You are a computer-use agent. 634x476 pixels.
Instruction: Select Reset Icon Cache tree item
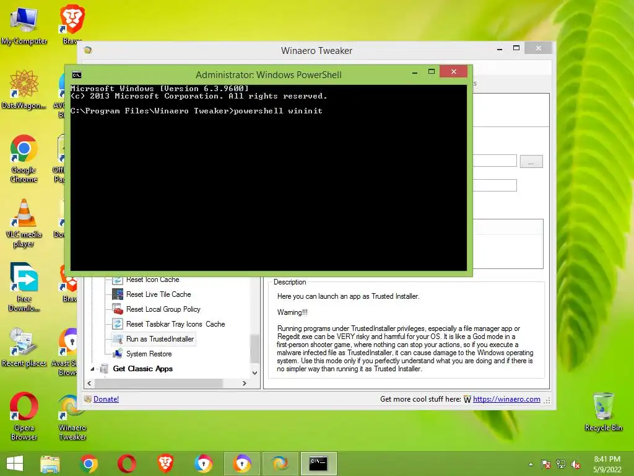coord(152,280)
